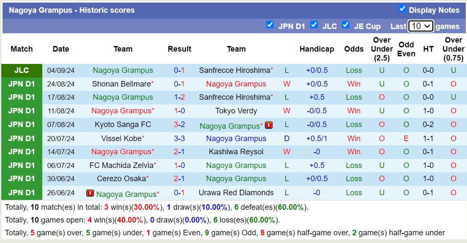Image resolution: width=467 pixels, height=243 pixels.
Task: Click the Even 'E' in 20/07/24 row
Action: pos(406,139)
